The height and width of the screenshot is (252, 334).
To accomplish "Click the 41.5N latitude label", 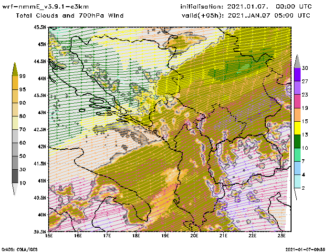I will [x=40, y=164].
